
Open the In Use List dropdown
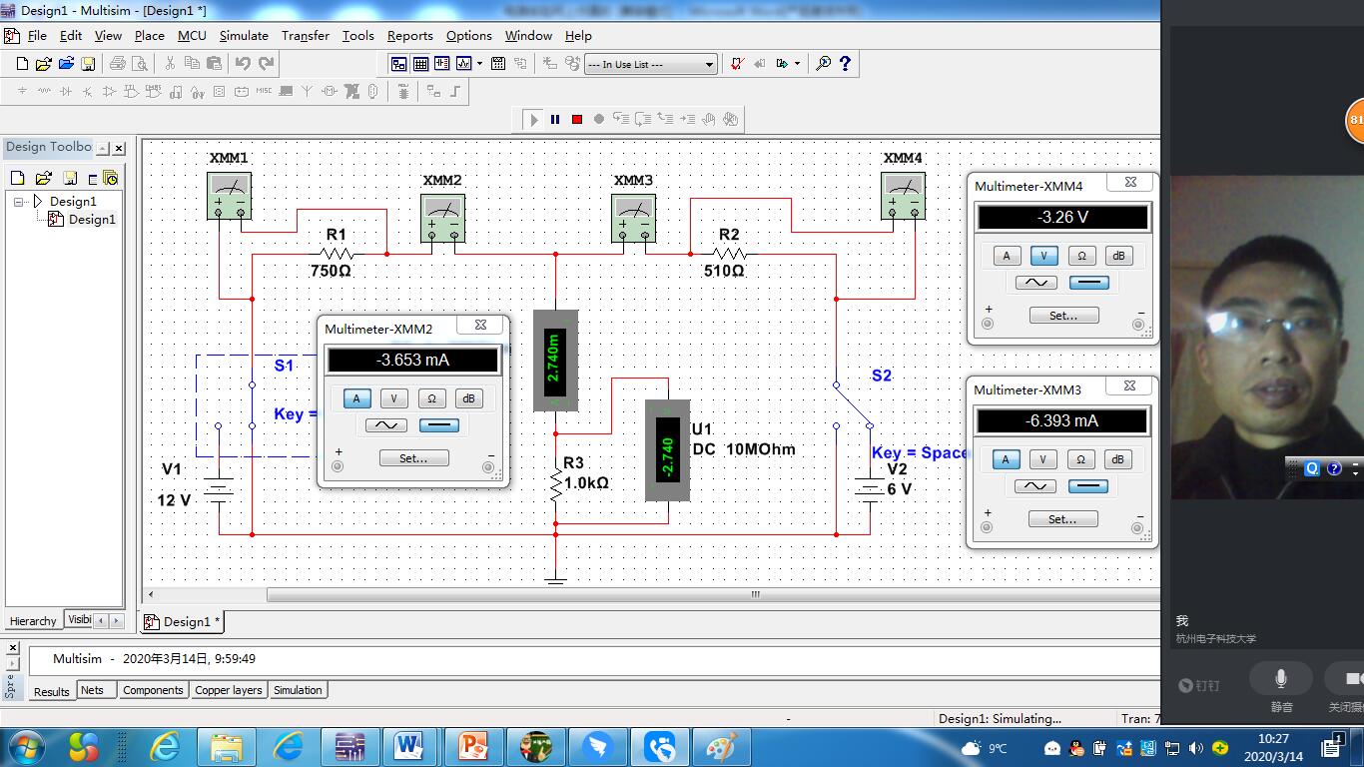pos(710,64)
